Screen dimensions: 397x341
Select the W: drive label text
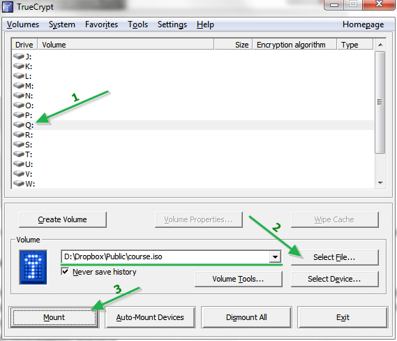(30, 184)
